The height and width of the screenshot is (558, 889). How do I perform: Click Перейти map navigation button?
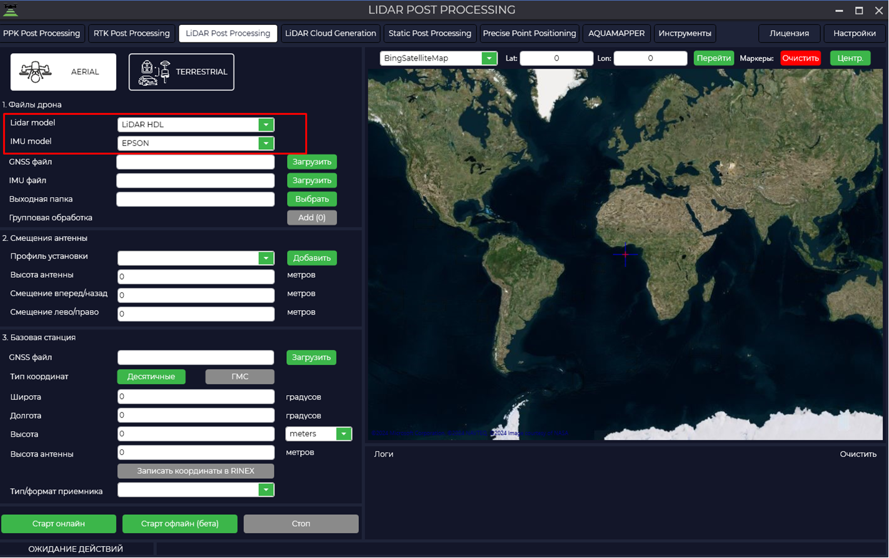click(713, 58)
